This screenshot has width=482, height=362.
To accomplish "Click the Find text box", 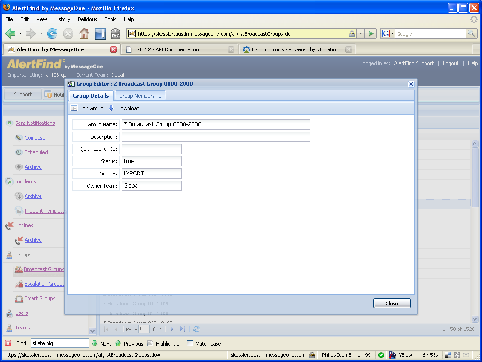I will 60,343.
